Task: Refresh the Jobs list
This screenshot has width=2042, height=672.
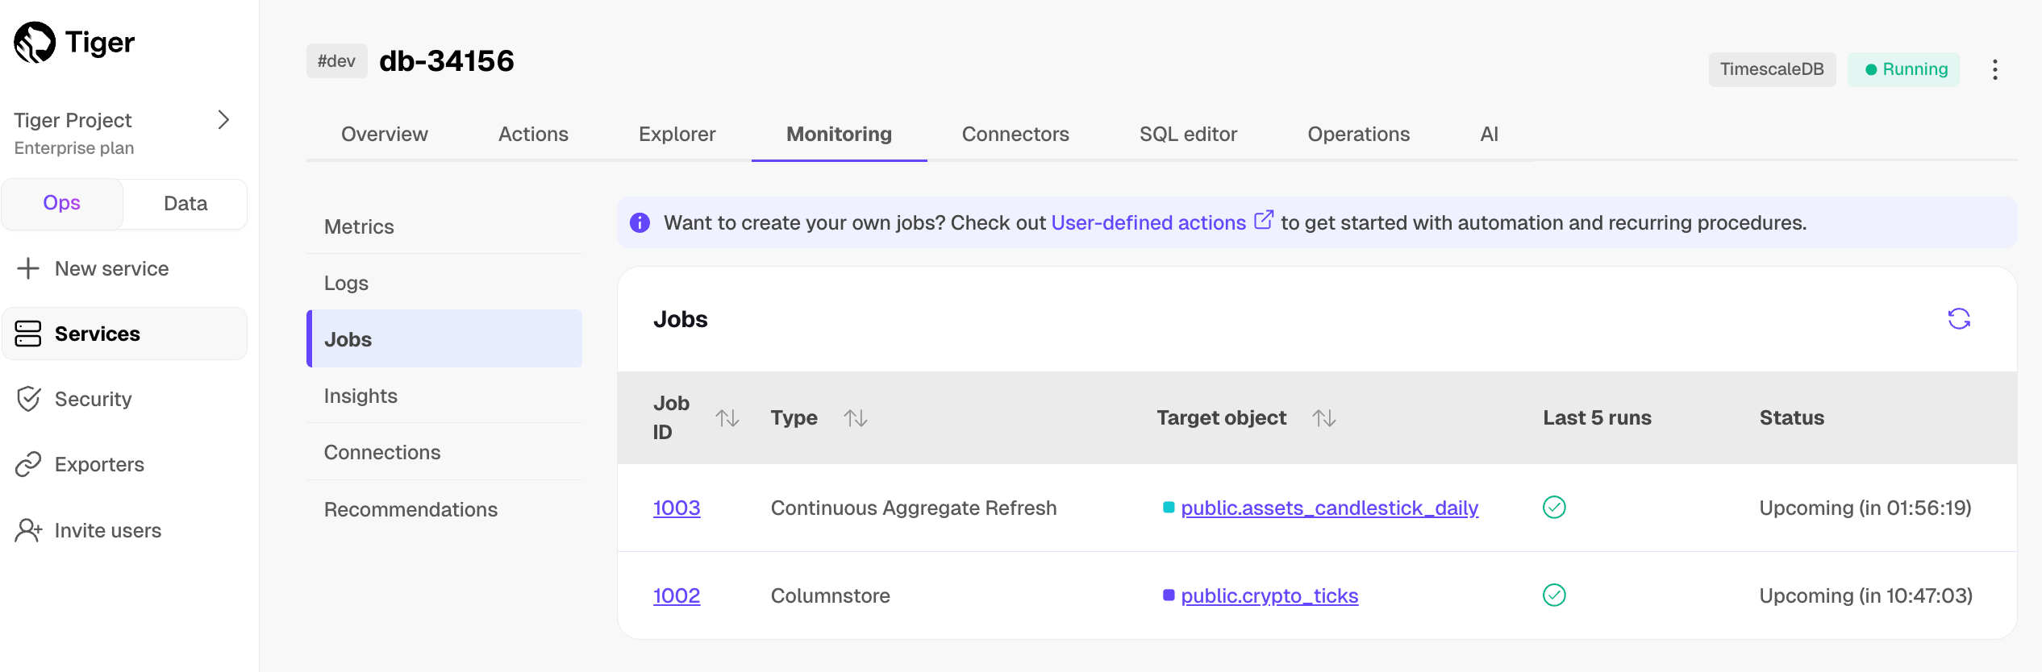Action: 1958,319
